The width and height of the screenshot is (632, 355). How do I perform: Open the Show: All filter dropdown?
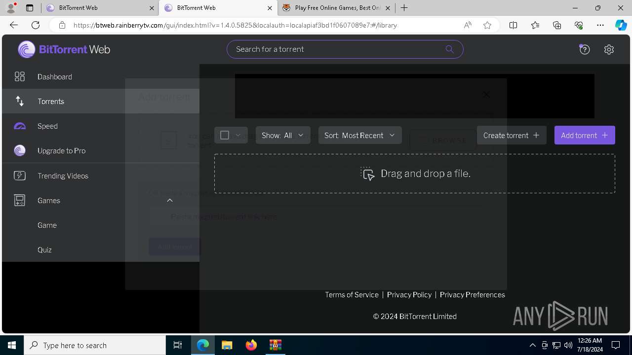[283, 135]
